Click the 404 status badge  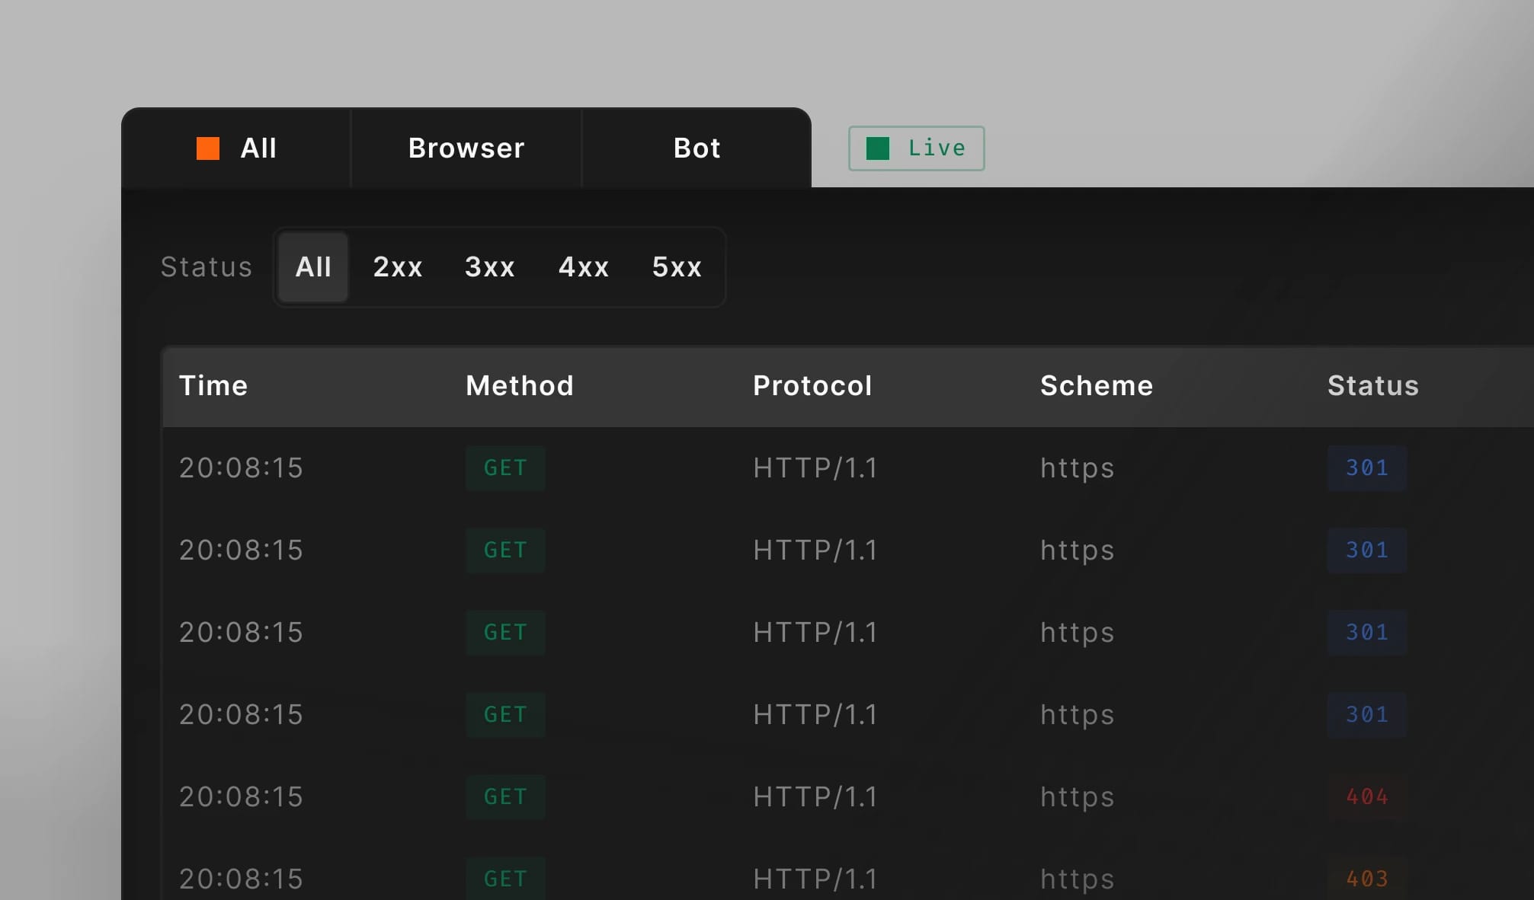tap(1367, 797)
